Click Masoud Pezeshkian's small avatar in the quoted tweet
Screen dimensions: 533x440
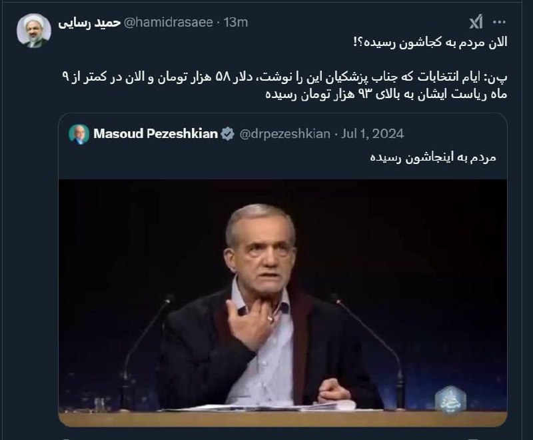pyautogui.click(x=79, y=134)
